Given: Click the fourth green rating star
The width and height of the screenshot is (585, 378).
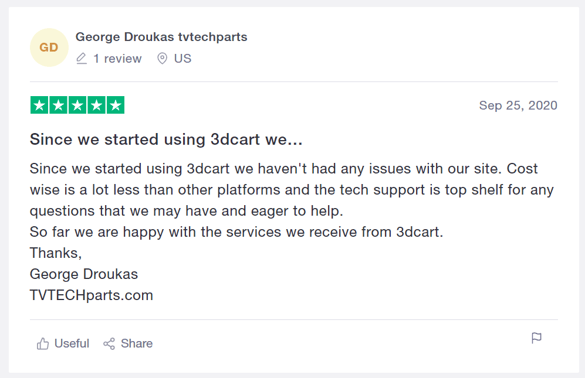Looking at the screenshot, I should [96, 105].
